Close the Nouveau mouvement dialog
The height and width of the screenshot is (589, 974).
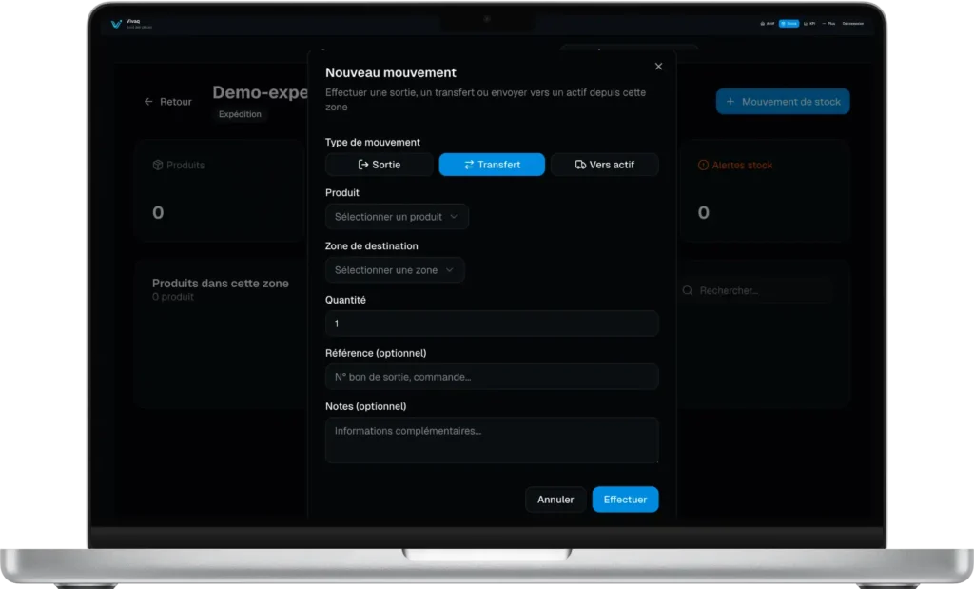click(x=658, y=67)
